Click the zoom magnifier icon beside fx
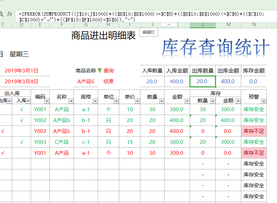The image size is (277, 203). (x=1, y=14)
